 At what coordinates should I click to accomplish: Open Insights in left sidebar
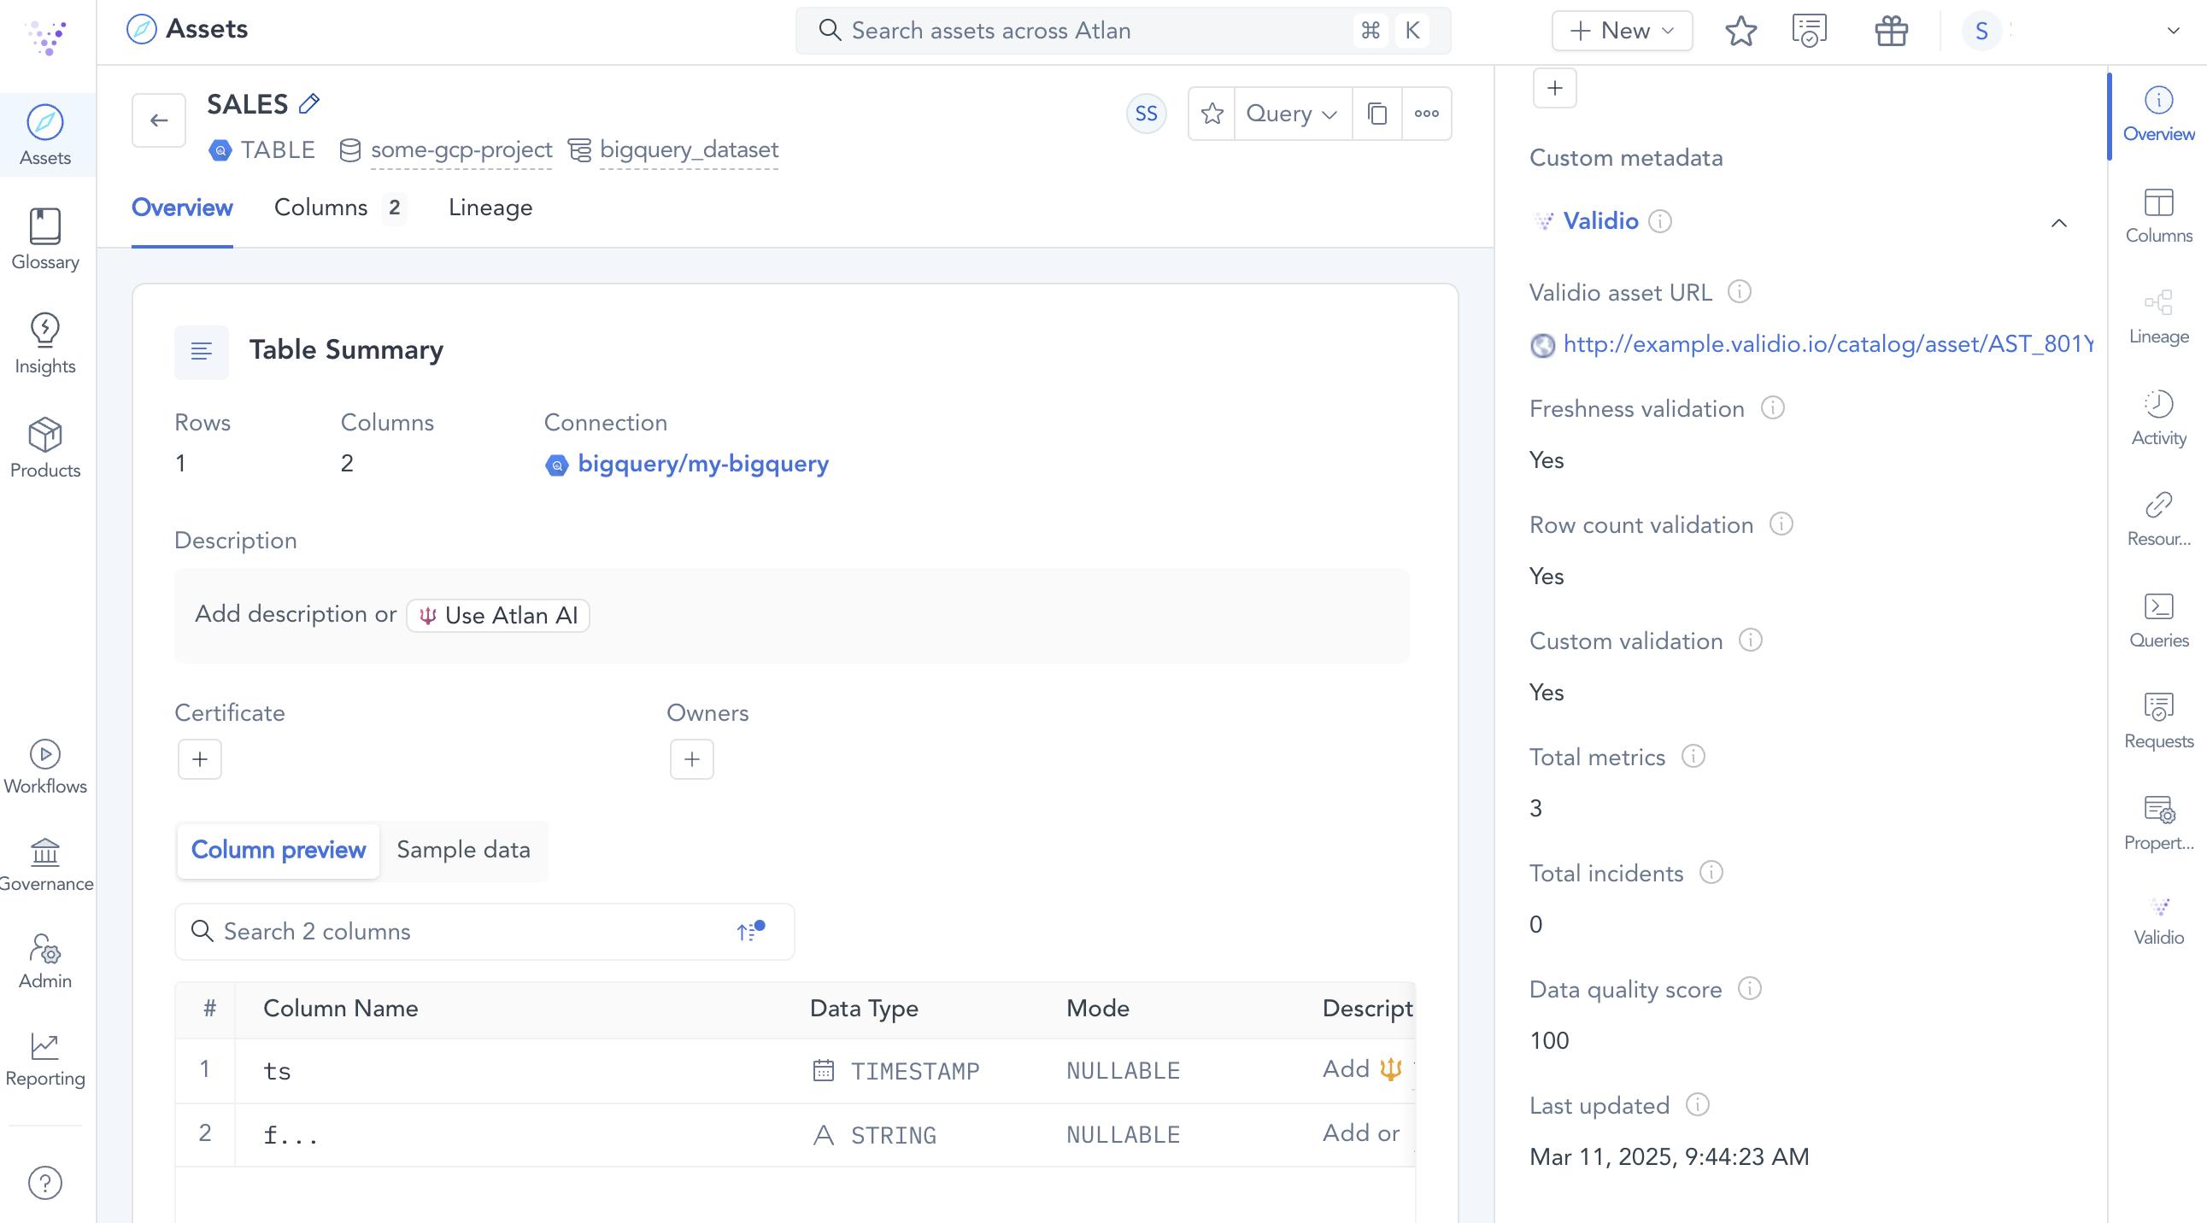coord(44,343)
